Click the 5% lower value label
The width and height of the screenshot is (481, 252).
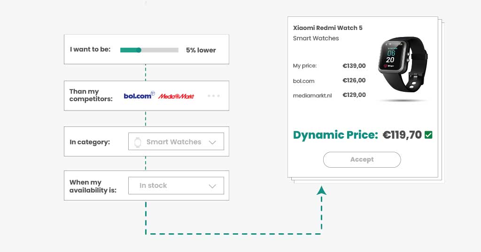click(x=201, y=50)
